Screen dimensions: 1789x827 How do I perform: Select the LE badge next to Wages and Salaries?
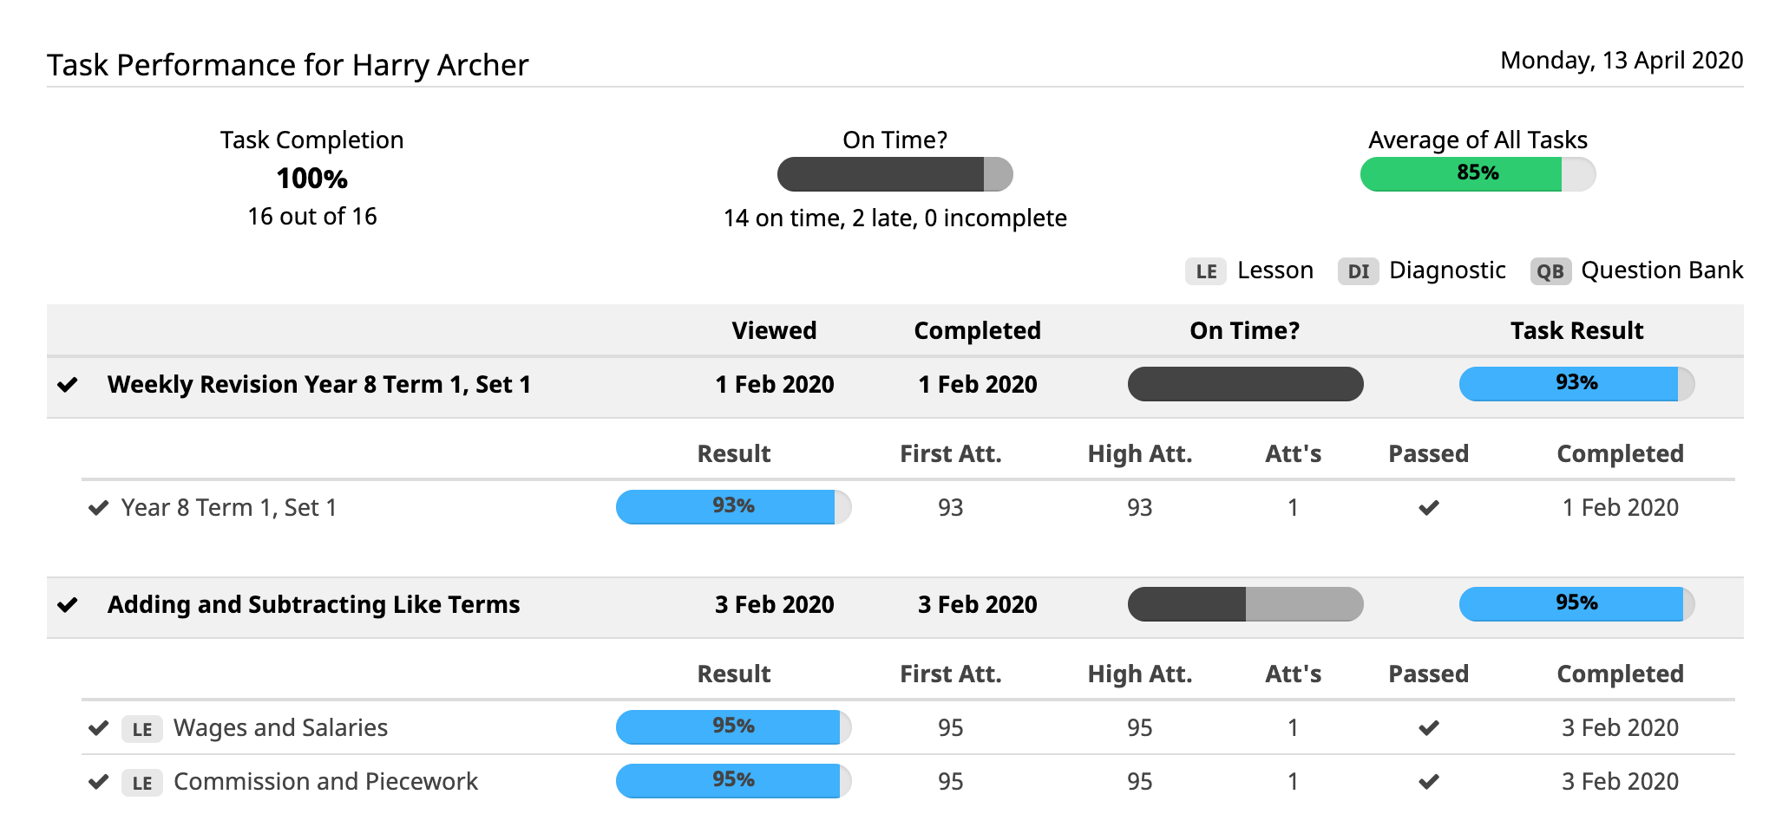point(141,729)
